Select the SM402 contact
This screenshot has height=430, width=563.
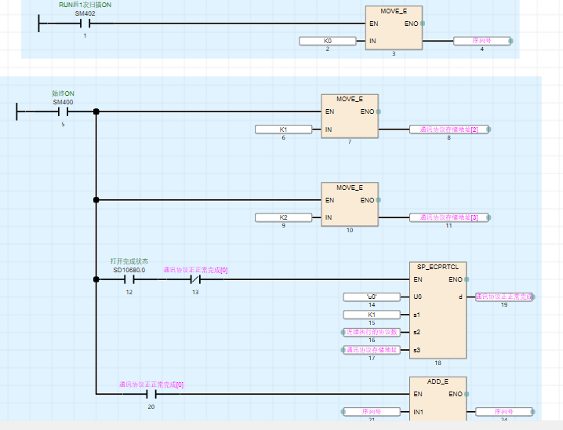point(85,24)
